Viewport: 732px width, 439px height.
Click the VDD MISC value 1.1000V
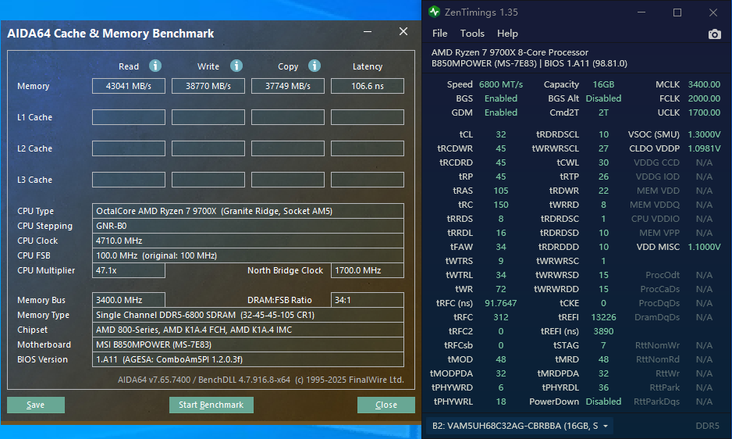click(704, 247)
